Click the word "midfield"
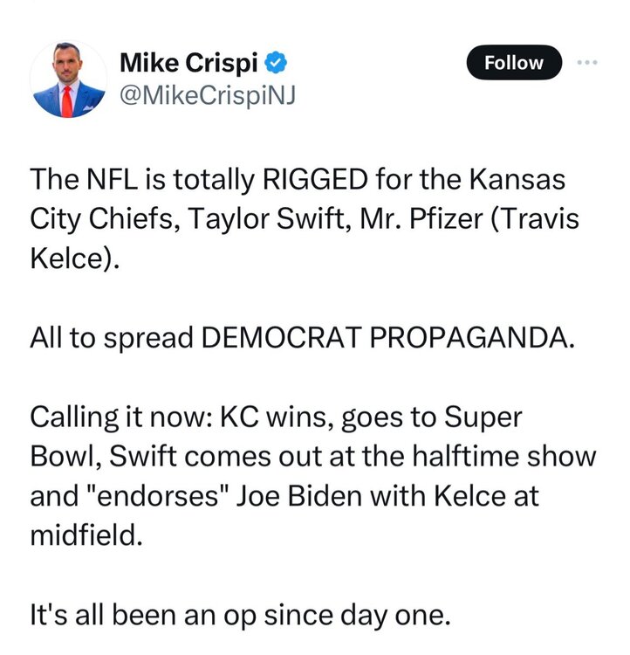630x655 pixels. click(84, 534)
